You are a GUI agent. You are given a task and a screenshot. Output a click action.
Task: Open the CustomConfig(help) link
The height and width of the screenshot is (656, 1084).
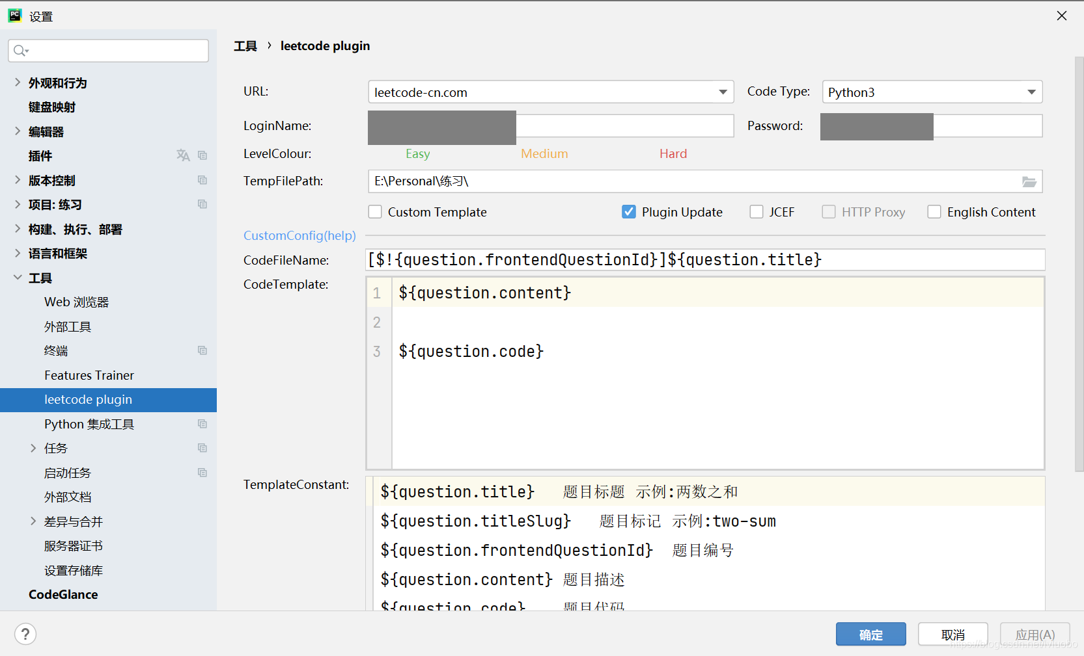[x=299, y=235]
